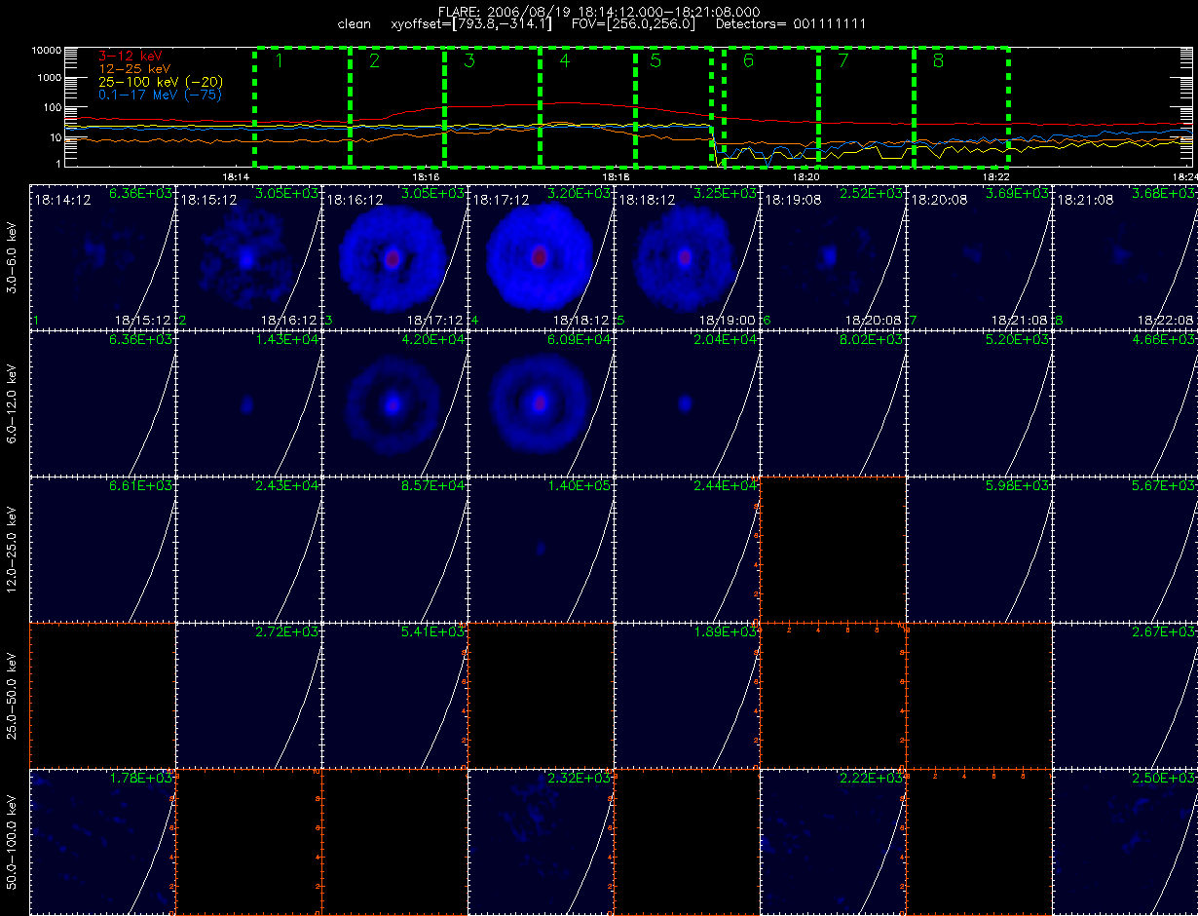Screen dimensions: 1198x916
Task: Select the 12-25 keV image with peak 8.57E+04
Action: click(x=394, y=549)
